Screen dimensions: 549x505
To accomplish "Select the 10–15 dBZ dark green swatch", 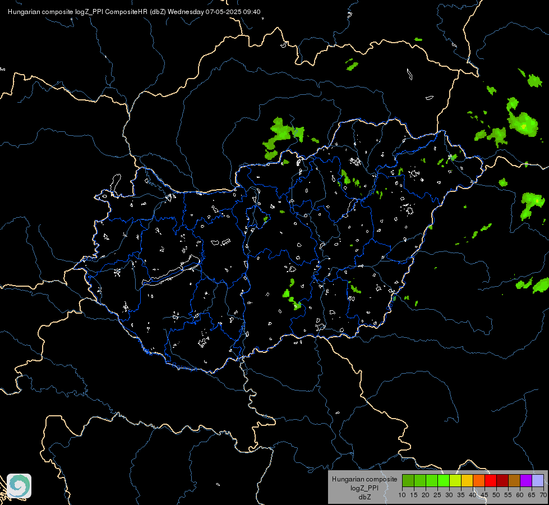I will pos(408,481).
